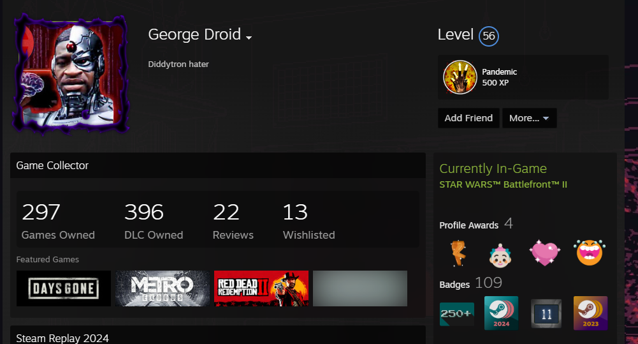Open the 396 DLC Owned stat

154,221
